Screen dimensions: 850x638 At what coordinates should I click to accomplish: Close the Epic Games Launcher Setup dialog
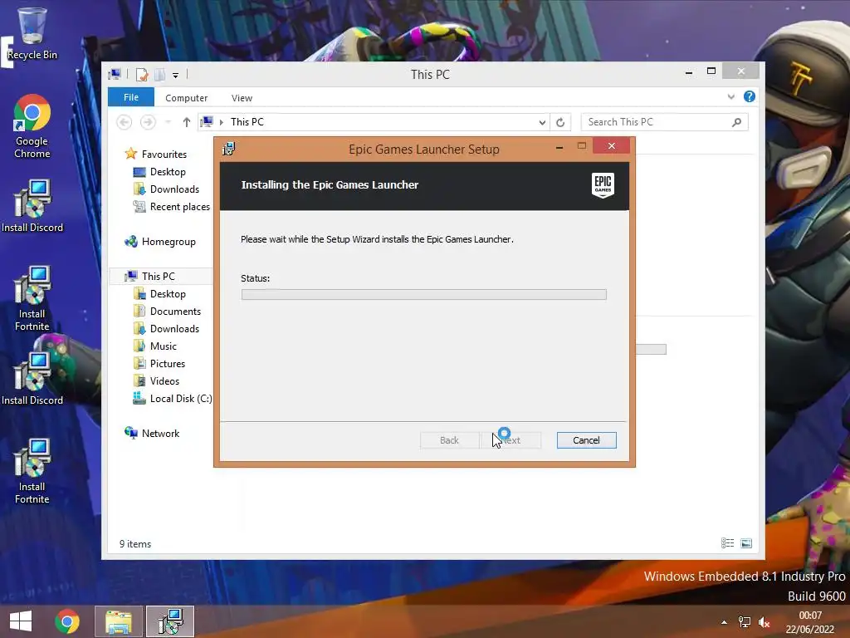[612, 146]
